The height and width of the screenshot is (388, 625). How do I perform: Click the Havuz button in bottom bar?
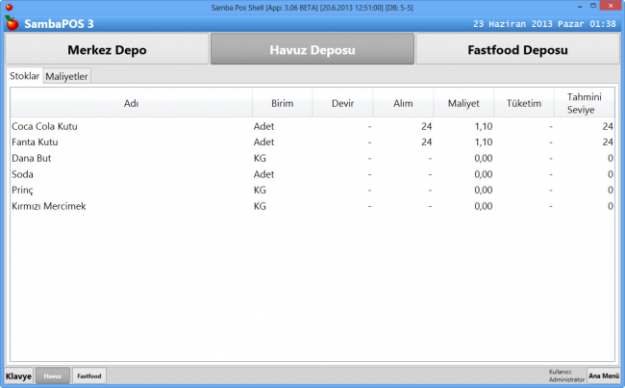coord(53,375)
